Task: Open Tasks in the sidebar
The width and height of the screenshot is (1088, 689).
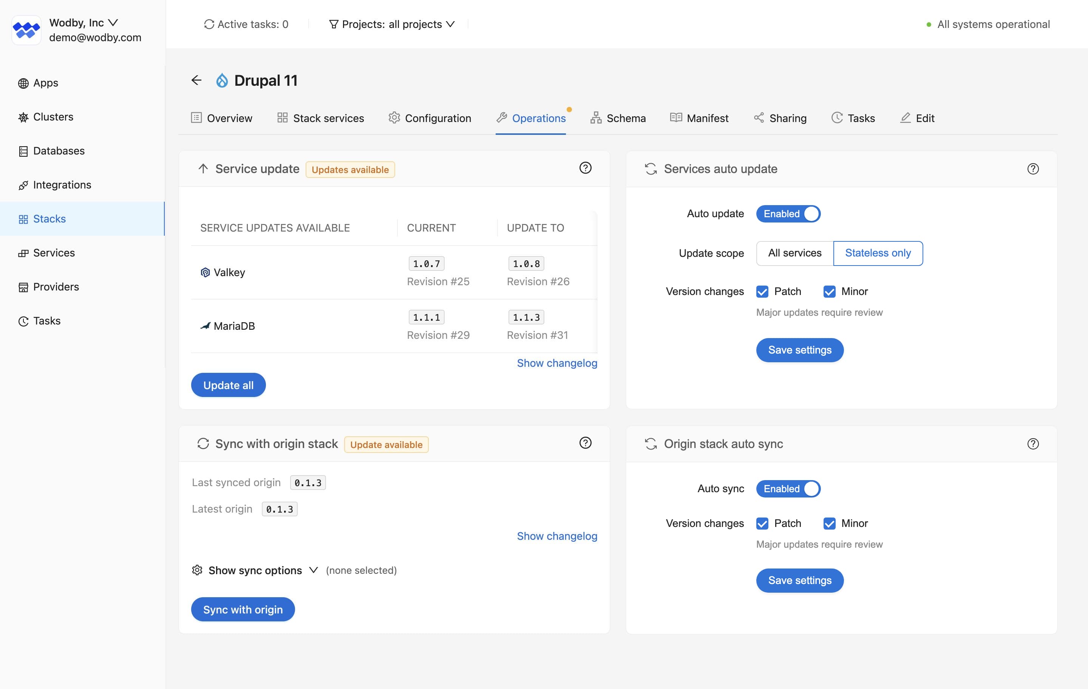Action: point(82,321)
